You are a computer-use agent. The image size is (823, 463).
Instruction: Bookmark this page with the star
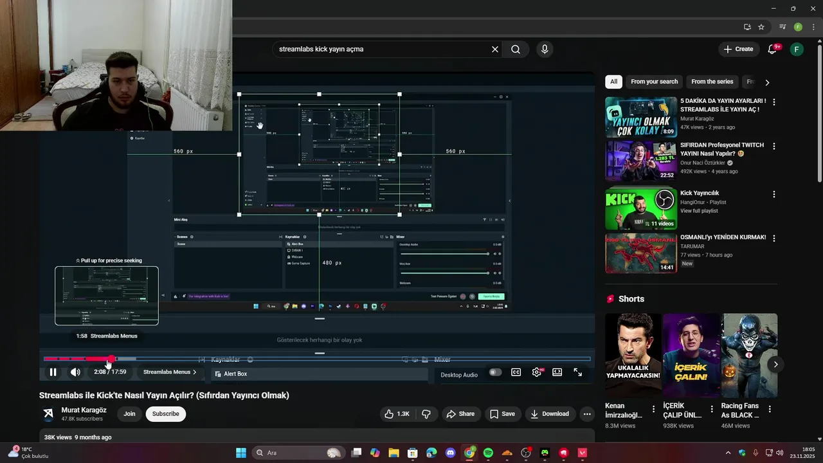point(761,27)
